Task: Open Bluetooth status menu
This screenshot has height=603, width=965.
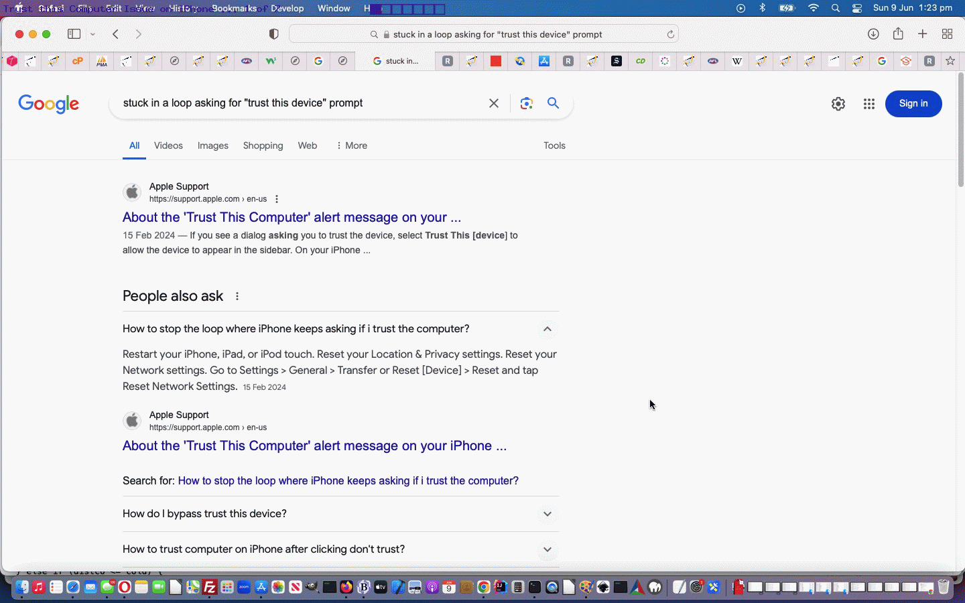Action: tap(762, 8)
